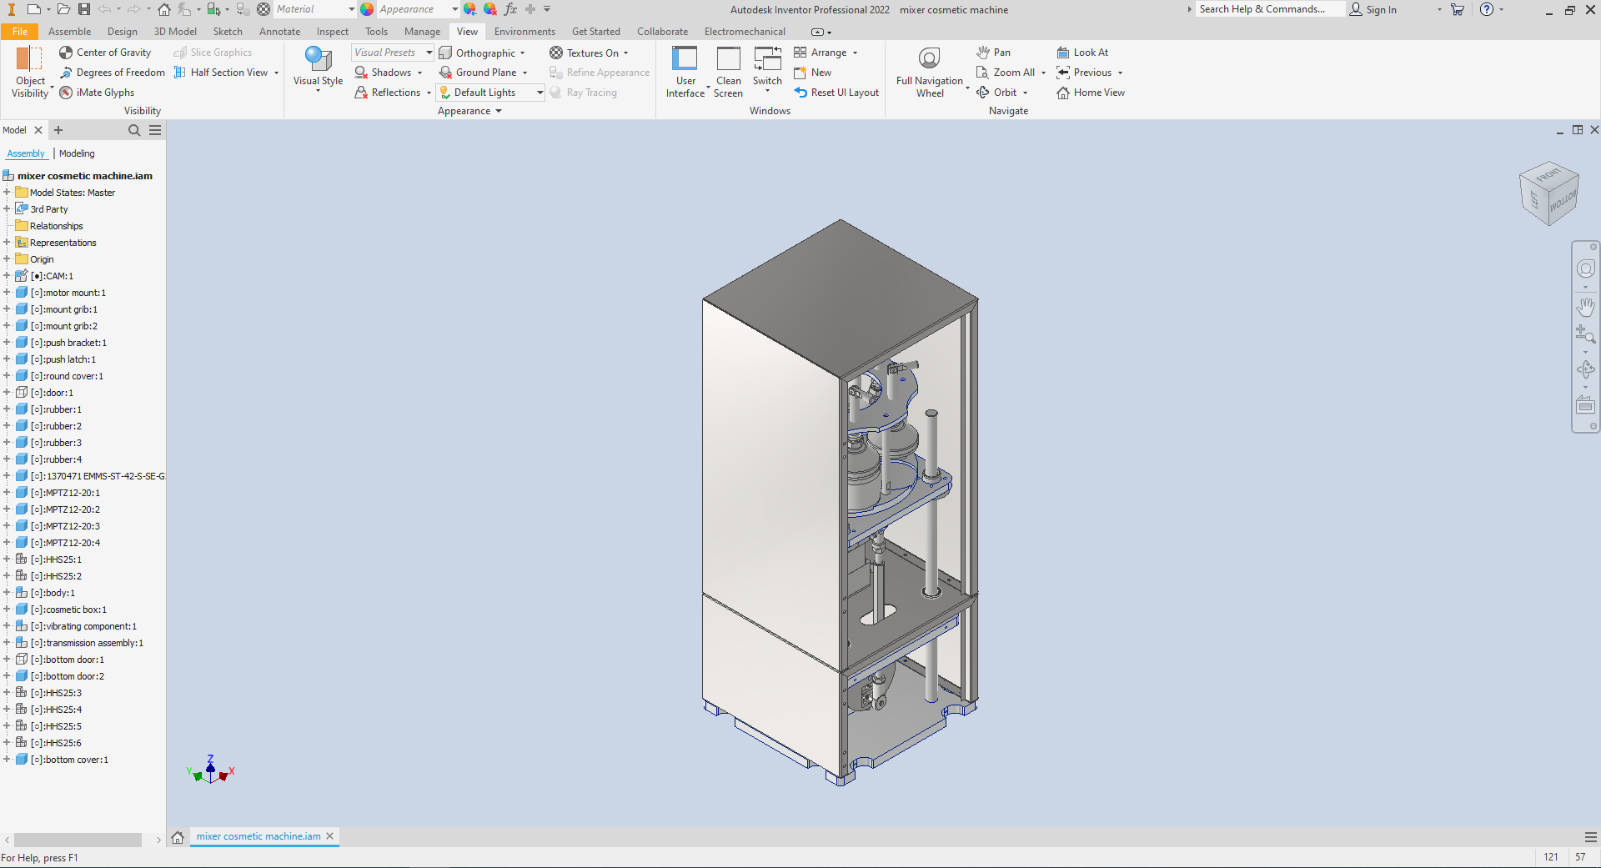Click navigation bar orbit icon

point(1585,369)
